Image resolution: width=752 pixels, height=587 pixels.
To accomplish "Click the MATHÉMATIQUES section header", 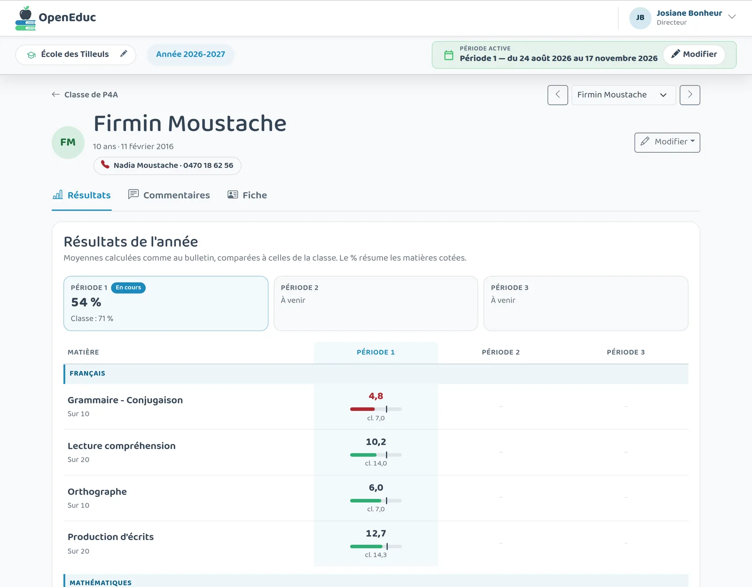I will 376,581.
